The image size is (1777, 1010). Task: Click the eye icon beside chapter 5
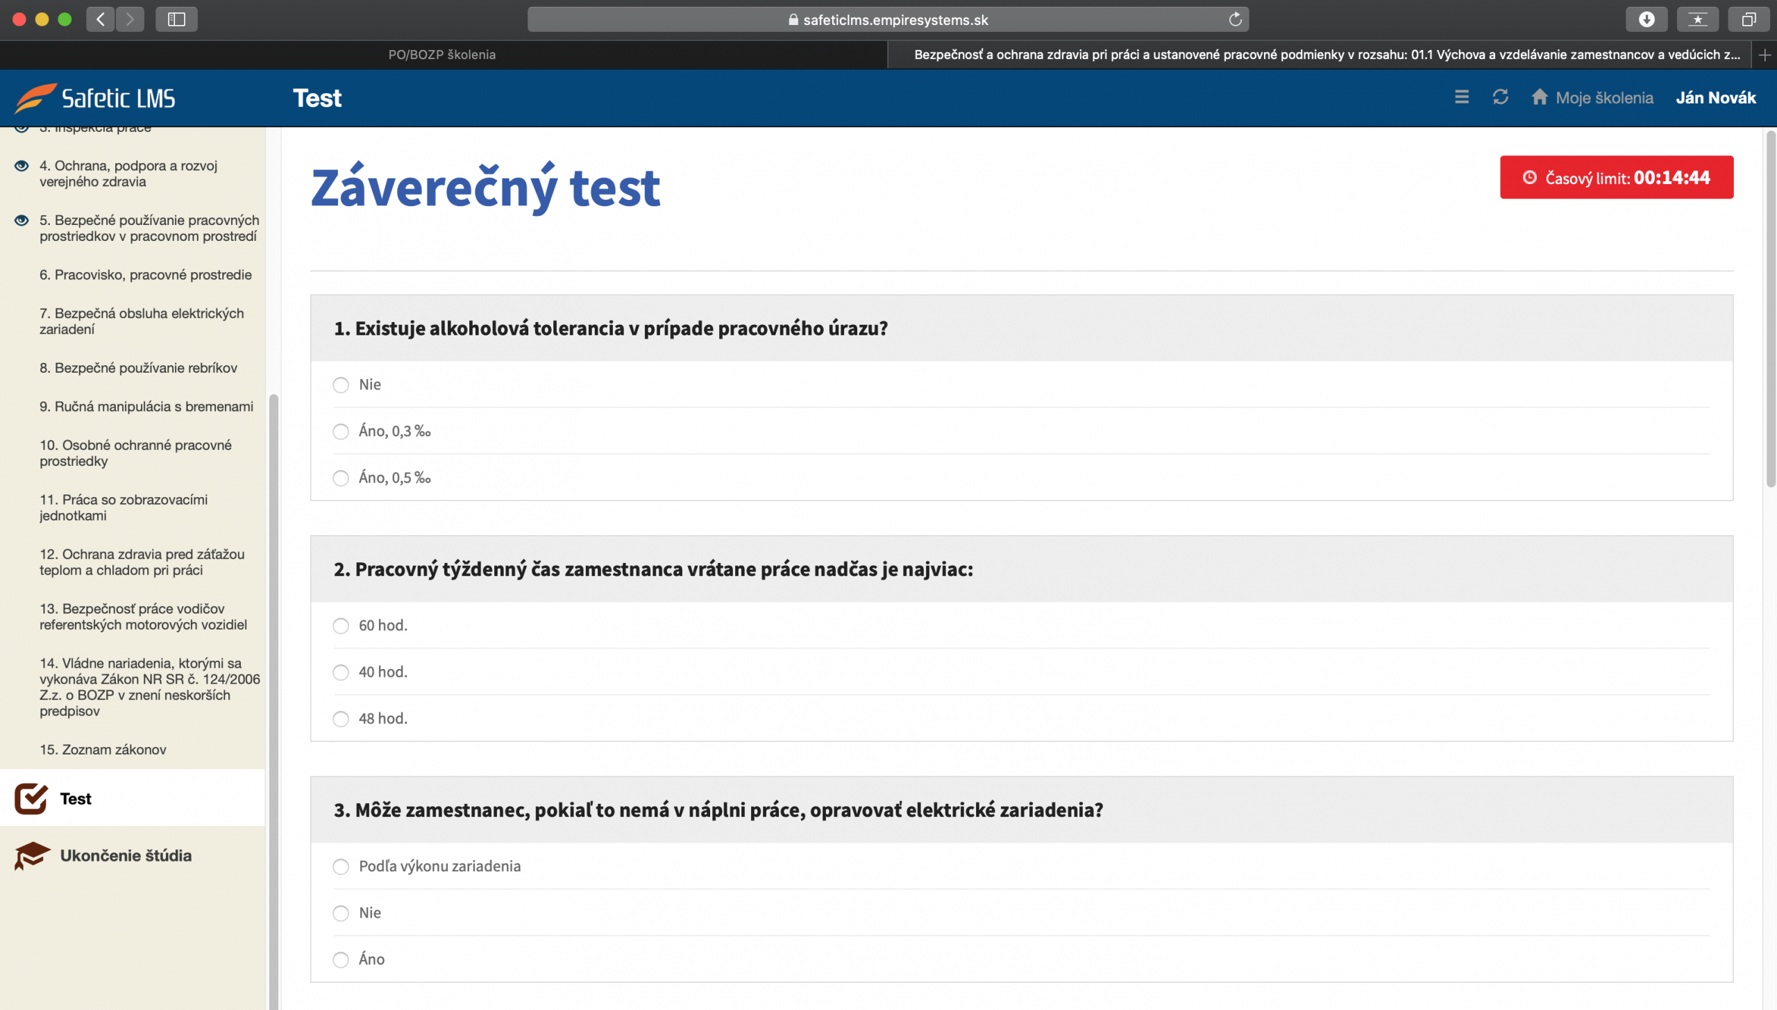tap(22, 220)
